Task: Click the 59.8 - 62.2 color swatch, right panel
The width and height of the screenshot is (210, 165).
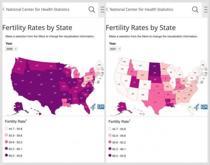Action: (x=110, y=142)
